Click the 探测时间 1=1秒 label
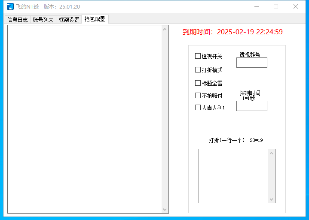 250,95
